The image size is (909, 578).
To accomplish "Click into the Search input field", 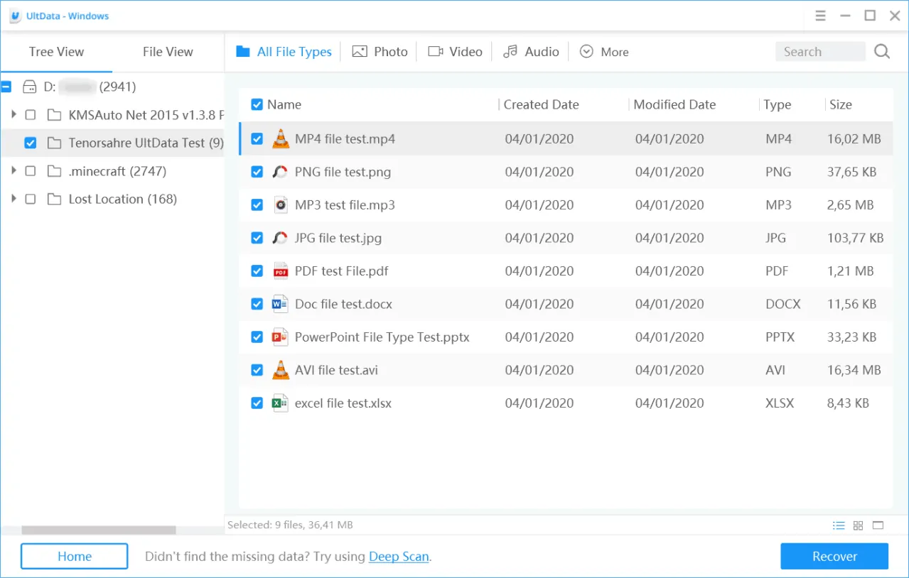I will coord(819,52).
